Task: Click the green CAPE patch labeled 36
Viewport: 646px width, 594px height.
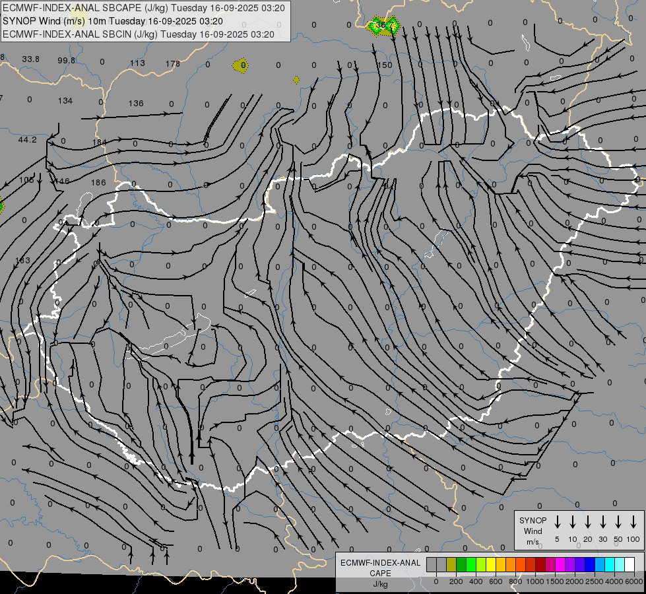Action: pos(383,26)
